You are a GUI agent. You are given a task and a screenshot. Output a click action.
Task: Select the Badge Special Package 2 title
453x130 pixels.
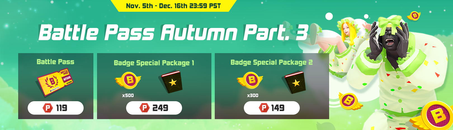pos(272,62)
